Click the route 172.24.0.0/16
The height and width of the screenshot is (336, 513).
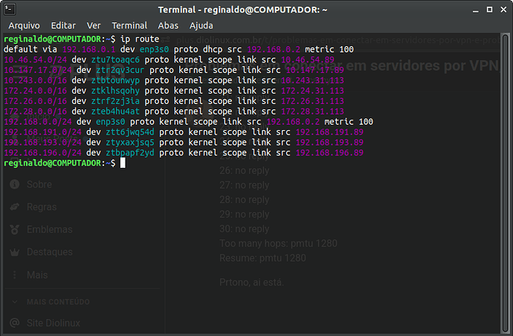click(36, 91)
